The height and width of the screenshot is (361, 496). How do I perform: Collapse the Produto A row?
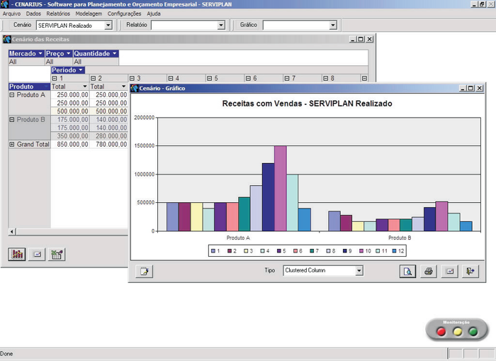[12, 95]
